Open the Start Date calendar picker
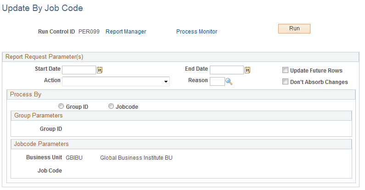Image resolution: width=365 pixels, height=190 pixels. click(x=100, y=70)
